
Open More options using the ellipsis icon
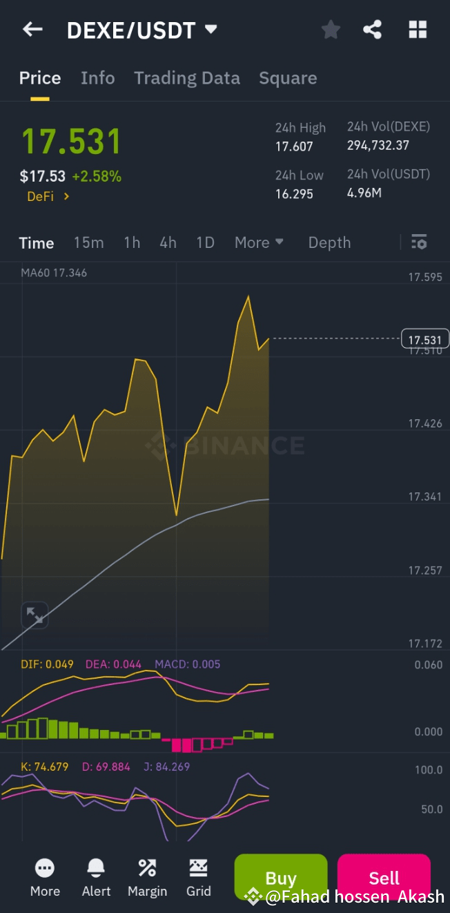[44, 876]
